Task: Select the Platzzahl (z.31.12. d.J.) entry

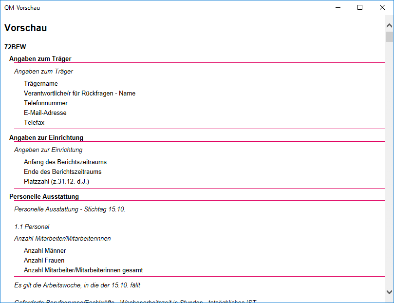Action: coord(56,182)
